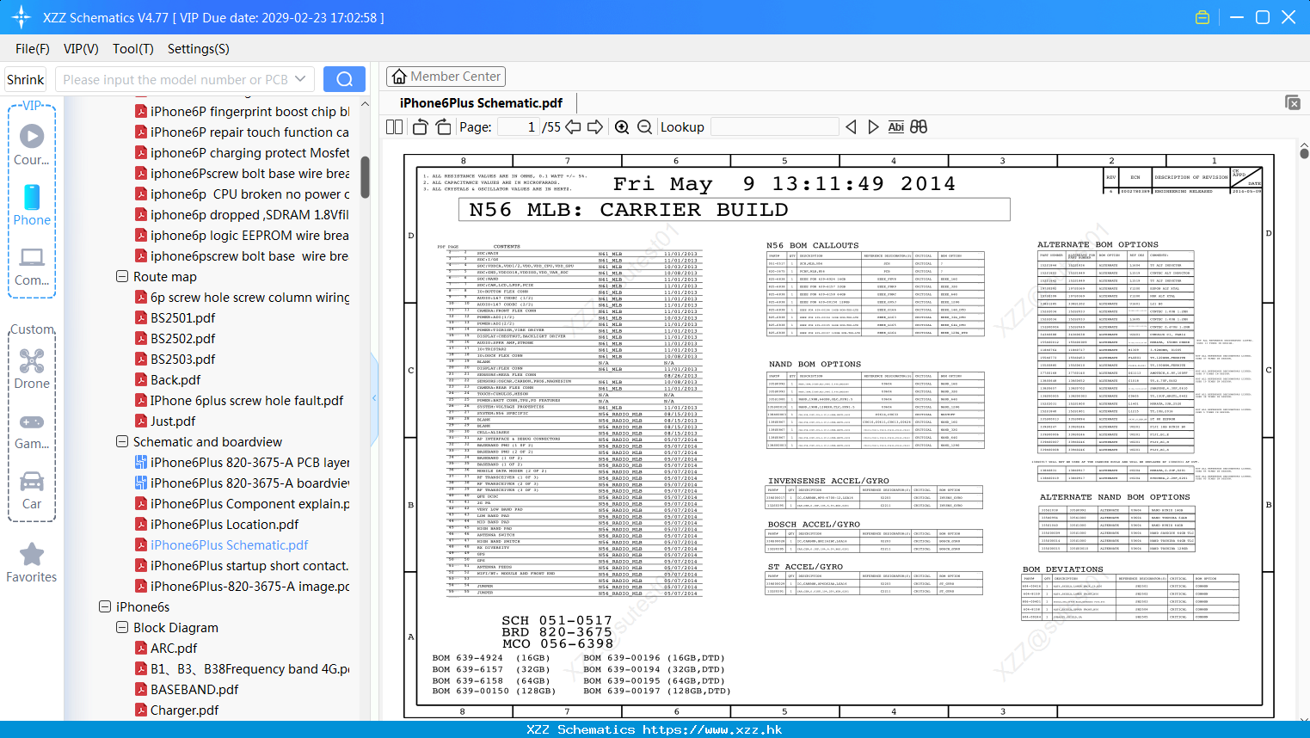The width and height of the screenshot is (1310, 738).
Task: Click the page number input field
Action: 519,127
